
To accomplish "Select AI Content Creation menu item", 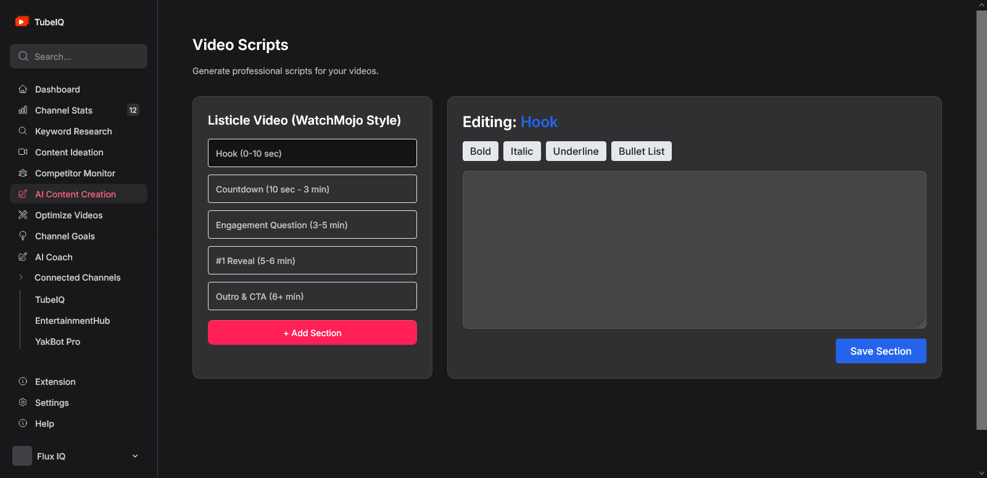I will click(x=78, y=194).
